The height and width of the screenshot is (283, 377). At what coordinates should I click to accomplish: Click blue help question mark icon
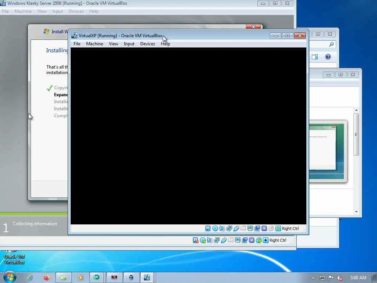click(328, 57)
